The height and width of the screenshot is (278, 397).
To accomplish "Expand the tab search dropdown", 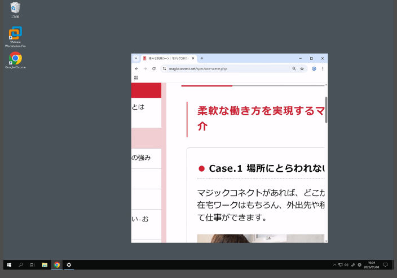I will [x=136, y=58].
